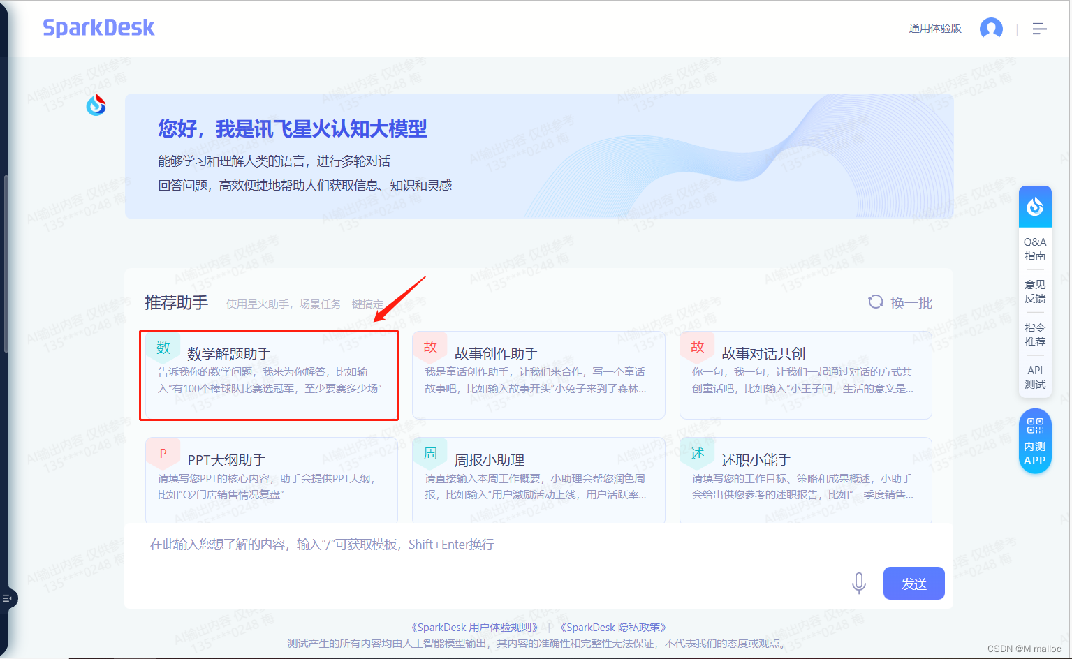The width and height of the screenshot is (1072, 659).
Task: Open the 故事创作助手 card
Action: (x=538, y=375)
